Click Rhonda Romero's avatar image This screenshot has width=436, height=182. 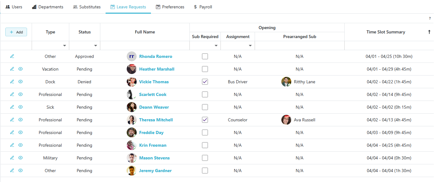[x=132, y=56]
